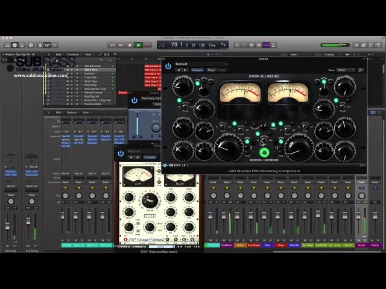The image size is (386, 289).
Task: Open the Loop Browser
Action: [x=371, y=45]
